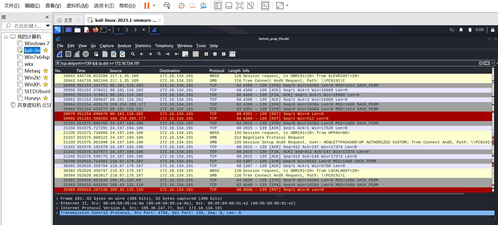Open a capture file via toolbar icon
Image resolution: width=498 pixels, height=225 pixels.
click(x=96, y=54)
